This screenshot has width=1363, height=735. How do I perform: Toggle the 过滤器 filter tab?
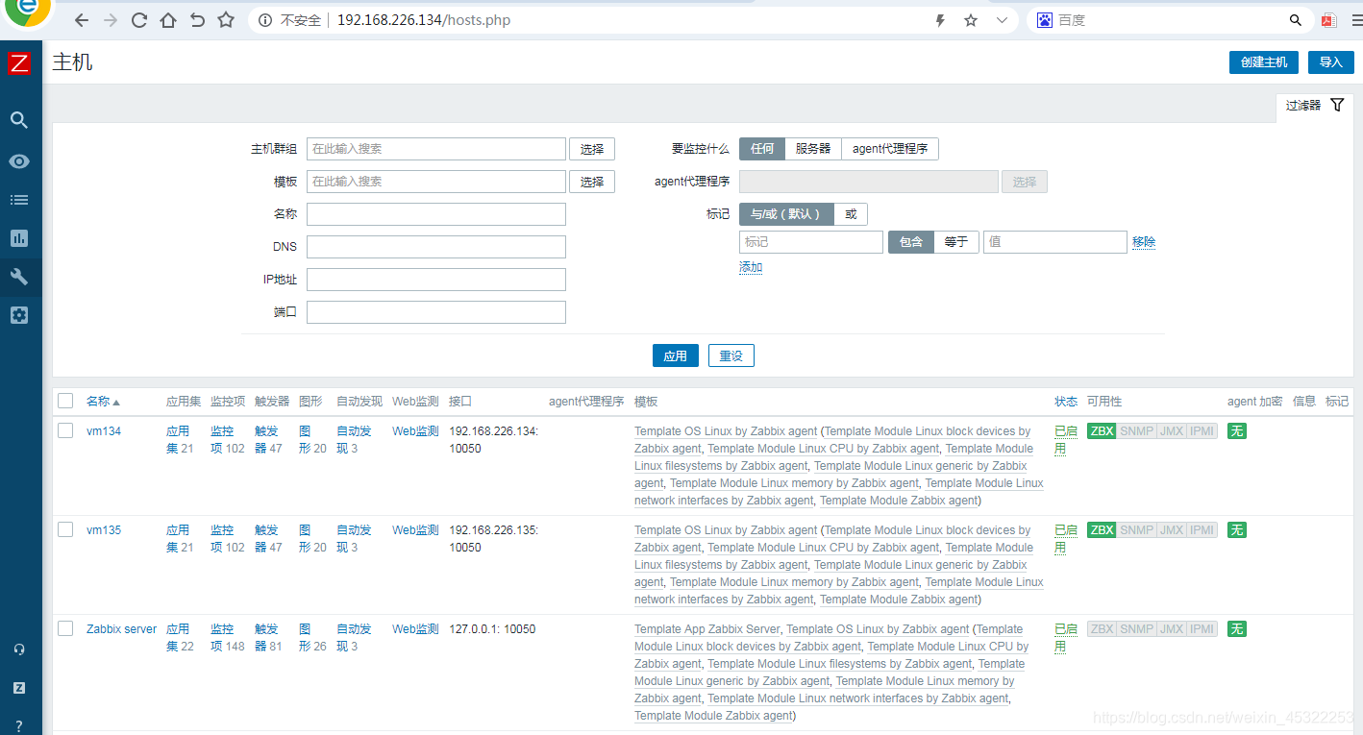click(1315, 106)
